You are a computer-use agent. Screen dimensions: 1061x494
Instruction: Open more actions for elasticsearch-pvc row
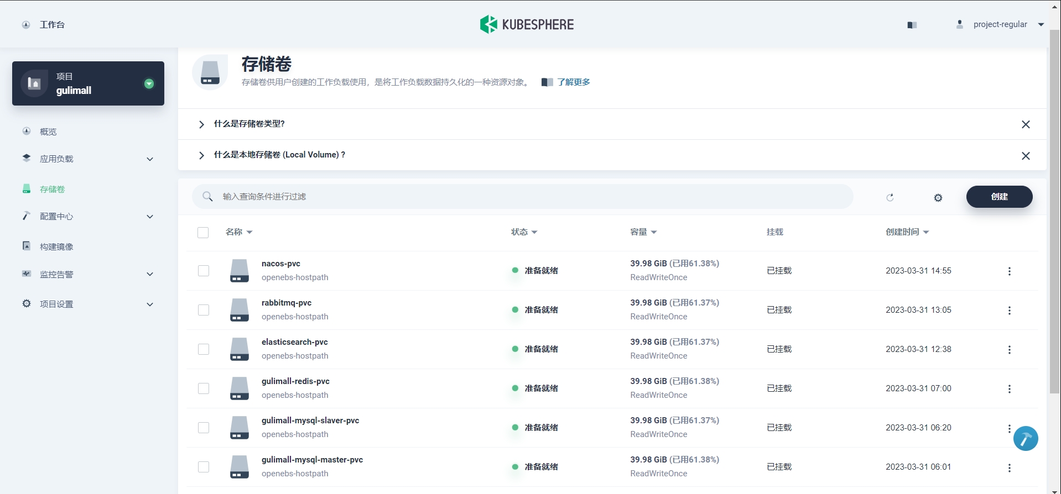(x=1009, y=350)
